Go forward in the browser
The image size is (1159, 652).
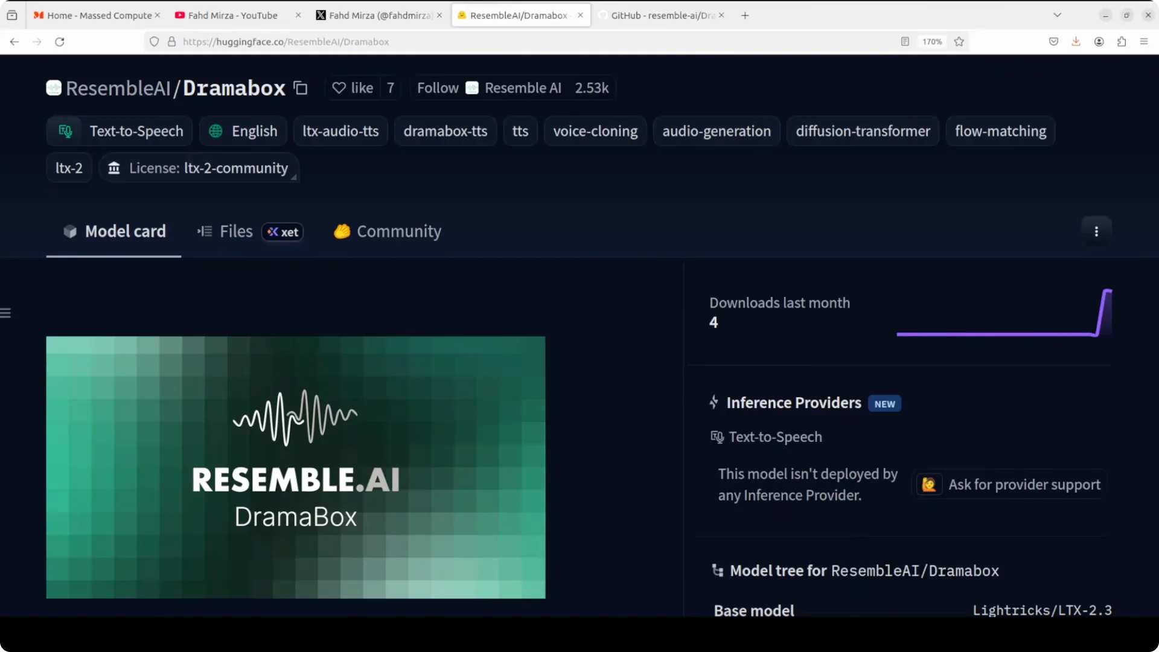37,42
